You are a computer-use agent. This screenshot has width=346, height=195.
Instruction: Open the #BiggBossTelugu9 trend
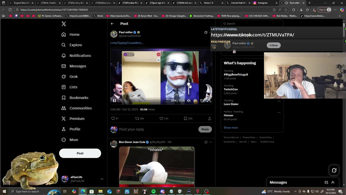point(236,74)
